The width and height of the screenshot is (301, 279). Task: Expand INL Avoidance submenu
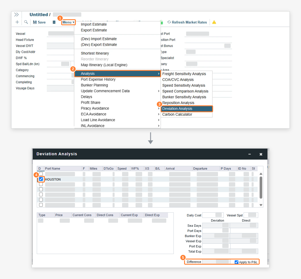(x=117, y=125)
